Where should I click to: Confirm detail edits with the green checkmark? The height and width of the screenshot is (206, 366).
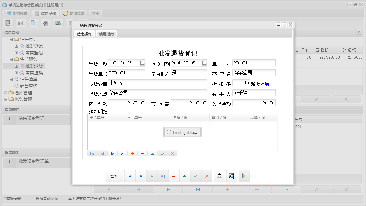[162, 153]
